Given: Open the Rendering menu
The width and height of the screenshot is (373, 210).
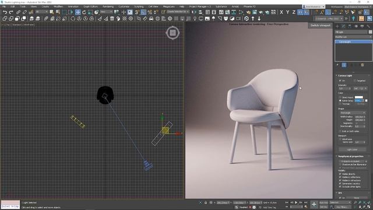Looking at the screenshot, I should 108,6.
